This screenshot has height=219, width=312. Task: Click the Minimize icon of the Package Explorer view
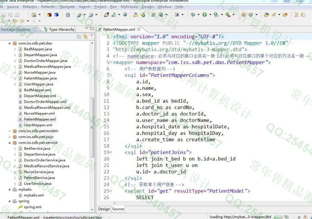(86, 28)
